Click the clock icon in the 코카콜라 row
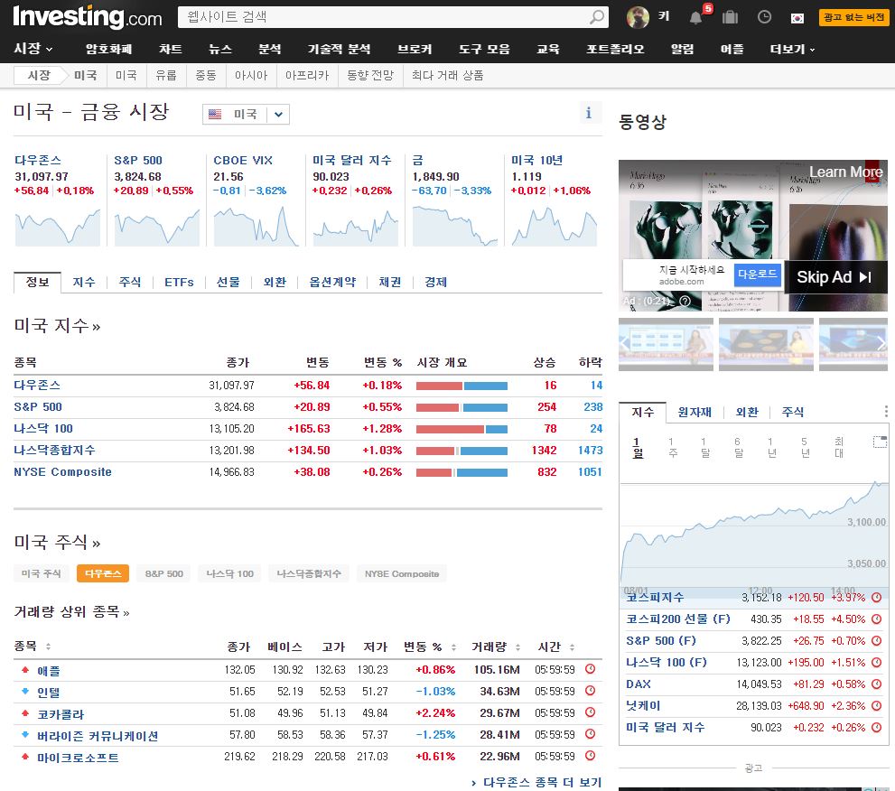Viewport: 895px width, 791px height. coord(591,712)
